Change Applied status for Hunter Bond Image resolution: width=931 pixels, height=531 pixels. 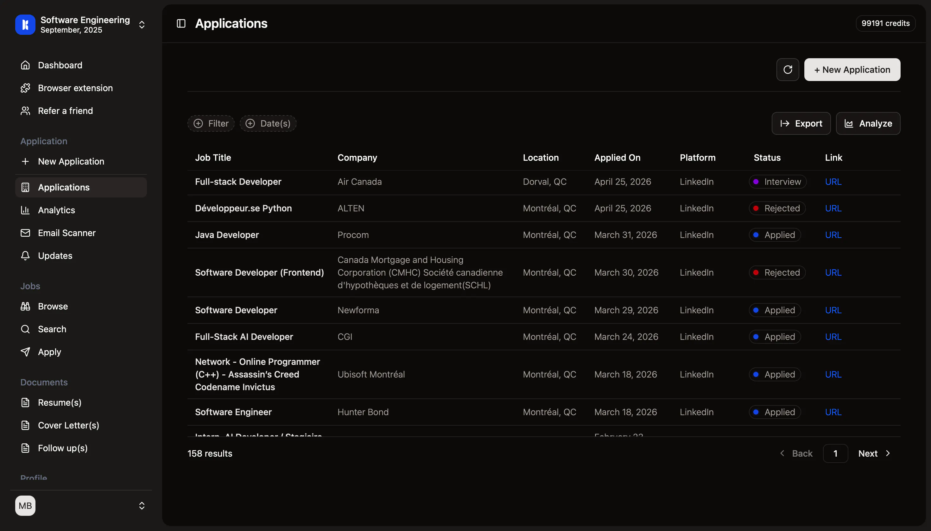[775, 412]
